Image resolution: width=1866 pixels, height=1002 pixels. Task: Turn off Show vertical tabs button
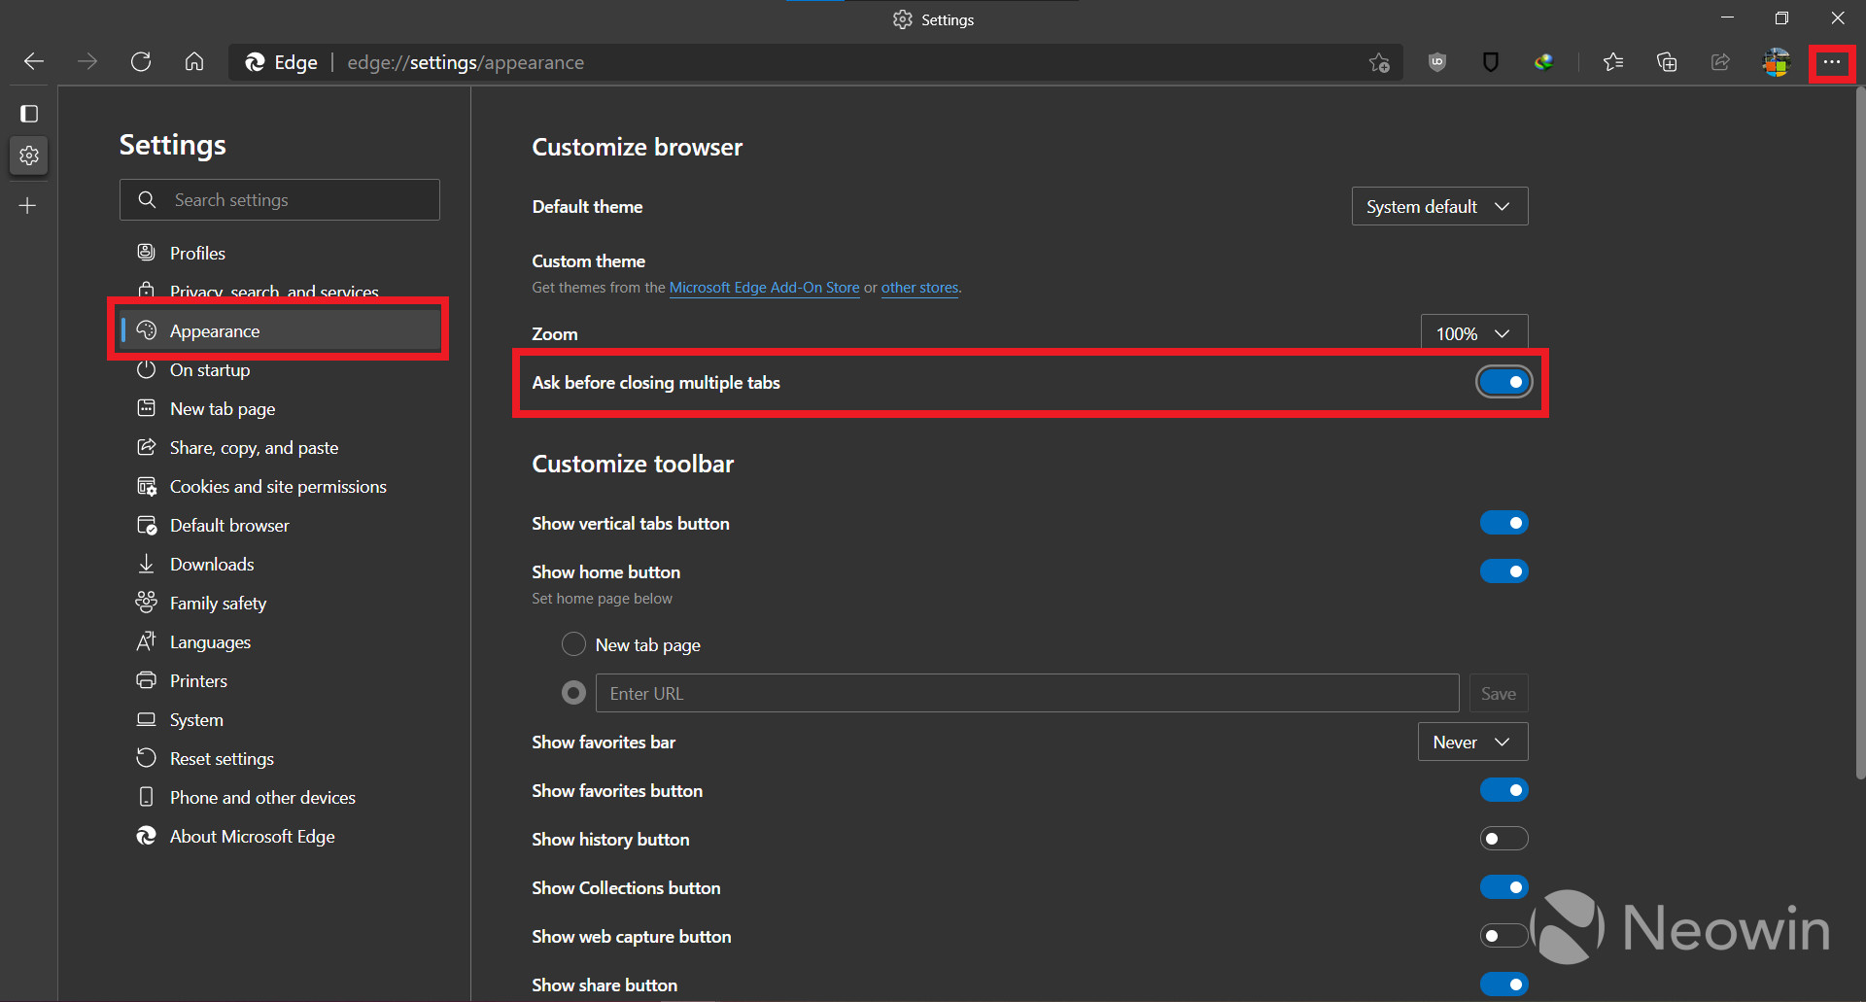pos(1503,523)
